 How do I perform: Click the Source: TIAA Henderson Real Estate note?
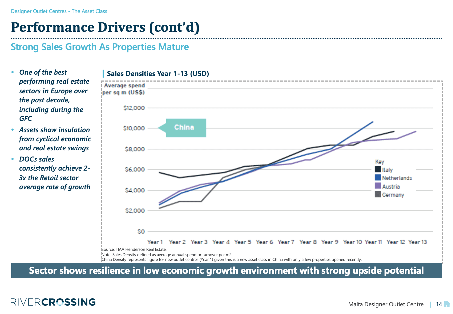[134, 249]
